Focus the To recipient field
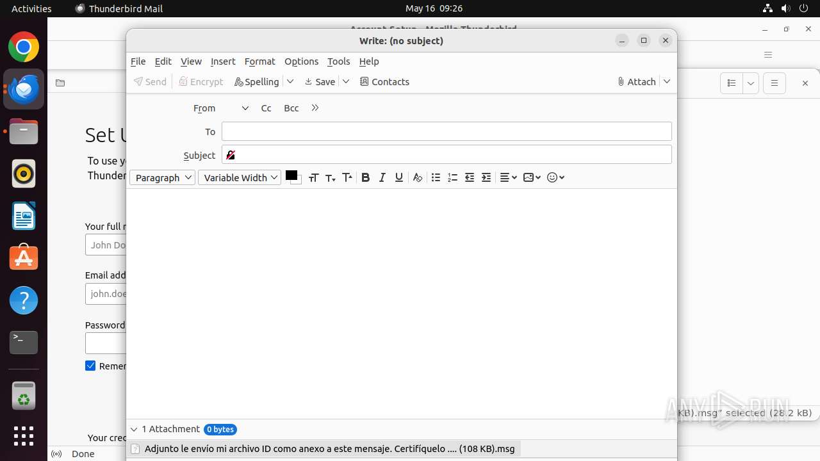 tap(447, 131)
